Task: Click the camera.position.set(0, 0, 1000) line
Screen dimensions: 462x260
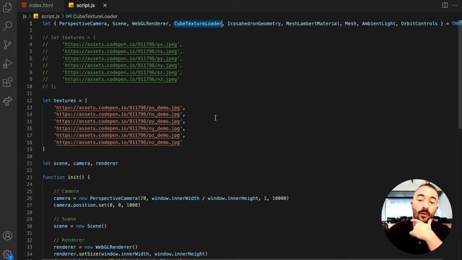Action: (x=97, y=205)
